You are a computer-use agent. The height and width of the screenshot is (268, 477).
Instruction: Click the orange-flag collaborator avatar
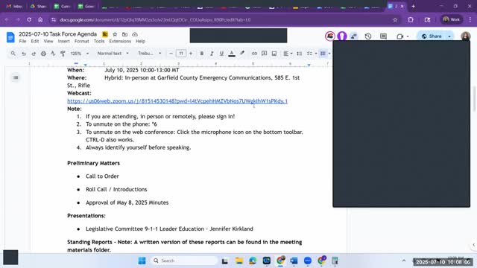[330, 36]
